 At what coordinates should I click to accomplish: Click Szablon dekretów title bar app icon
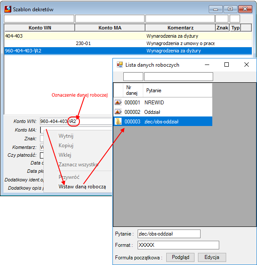coord(8,9)
